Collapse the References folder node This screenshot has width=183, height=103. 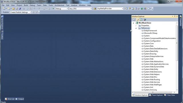coord(136,28)
